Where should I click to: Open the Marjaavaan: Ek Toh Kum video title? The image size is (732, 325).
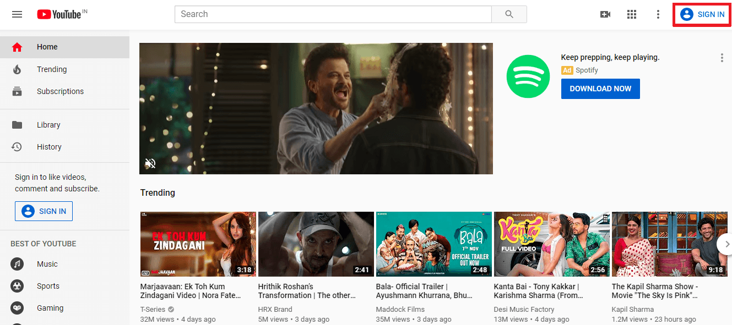(191, 291)
